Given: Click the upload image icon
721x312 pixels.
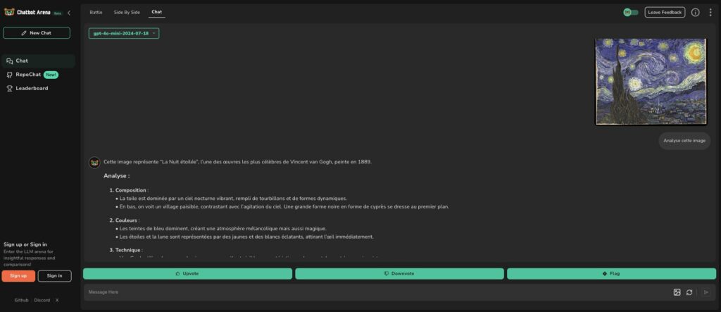Looking at the screenshot, I should (677, 292).
